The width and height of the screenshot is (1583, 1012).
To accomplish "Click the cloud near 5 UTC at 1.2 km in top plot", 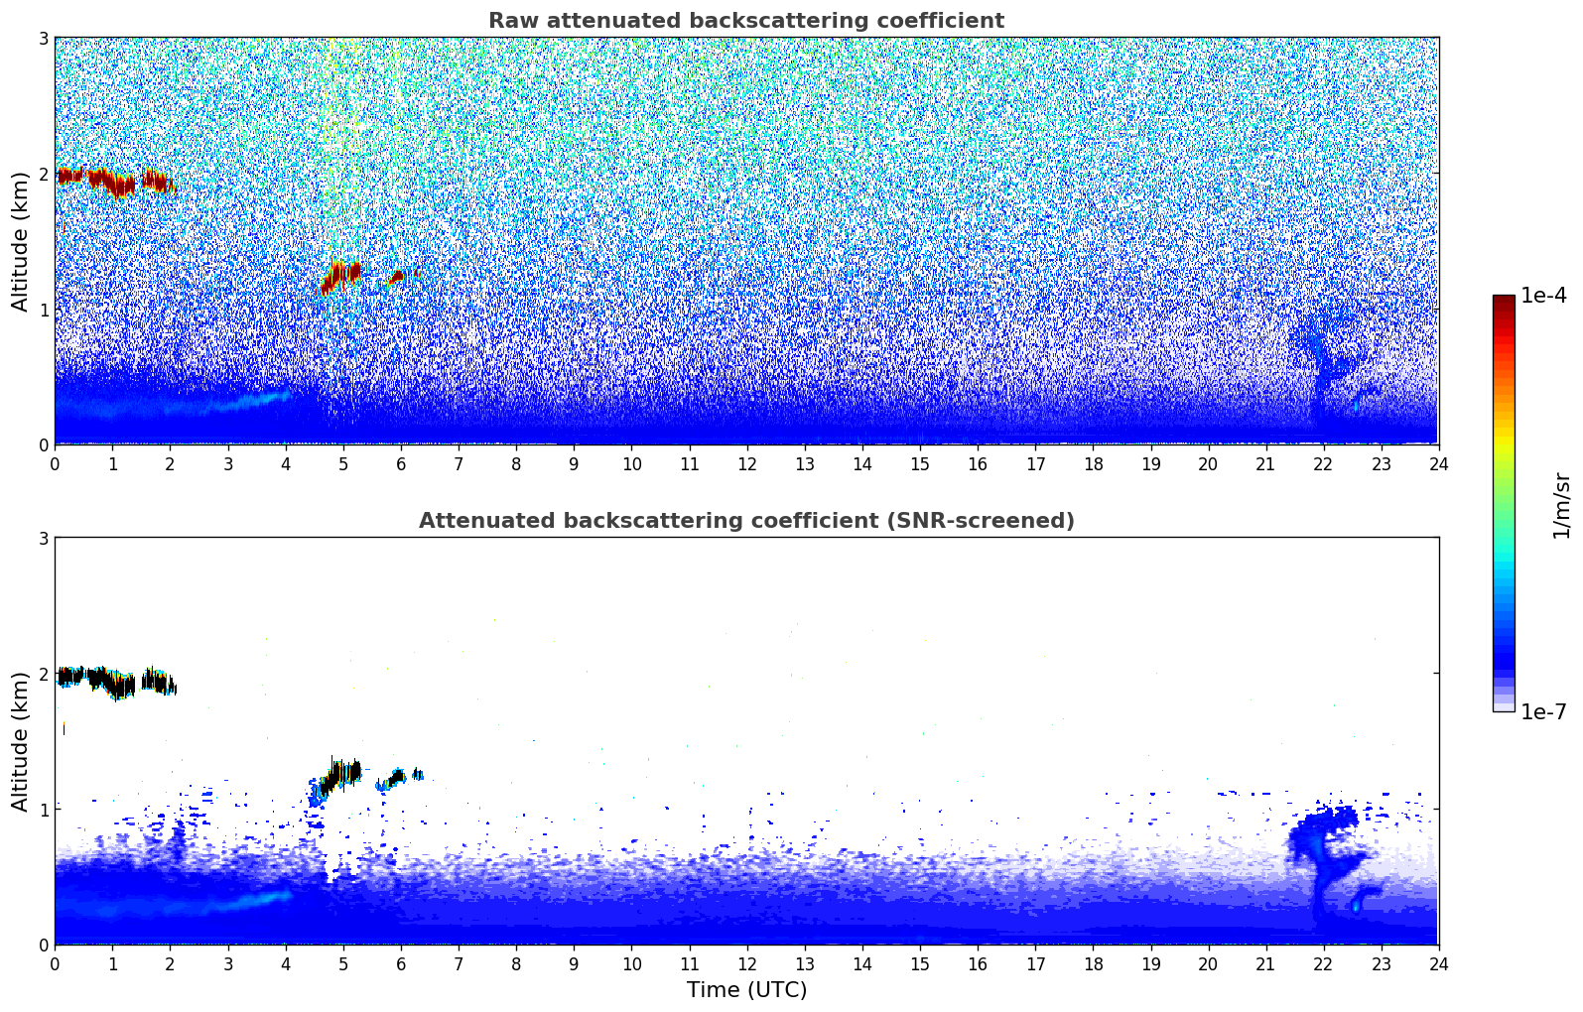I will pos(339,277).
